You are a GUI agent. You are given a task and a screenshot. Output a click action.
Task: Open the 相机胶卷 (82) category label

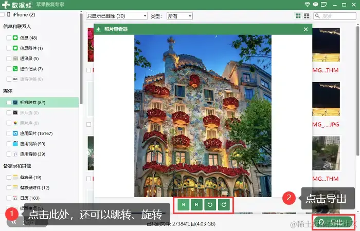click(32, 103)
